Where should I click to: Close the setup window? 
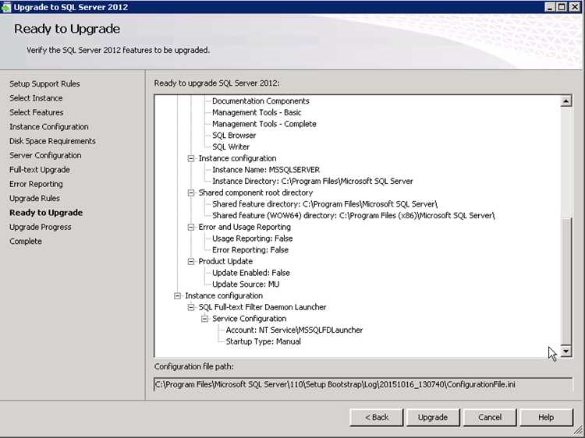(x=575, y=7)
